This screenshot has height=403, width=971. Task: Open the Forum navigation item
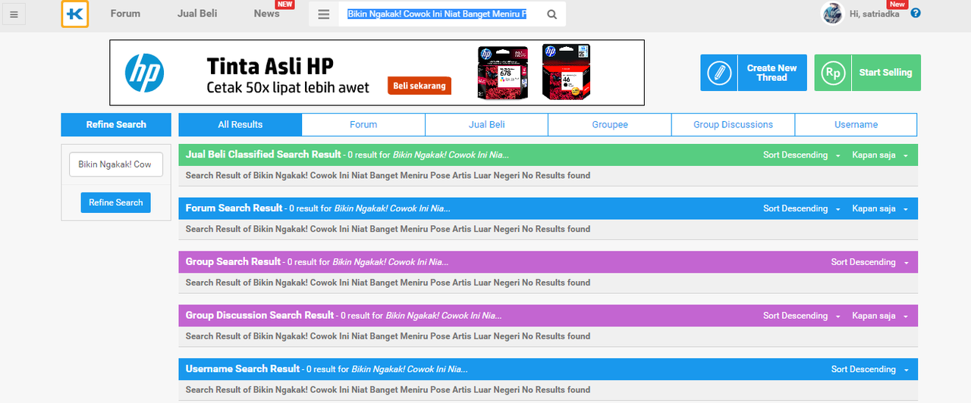125,14
